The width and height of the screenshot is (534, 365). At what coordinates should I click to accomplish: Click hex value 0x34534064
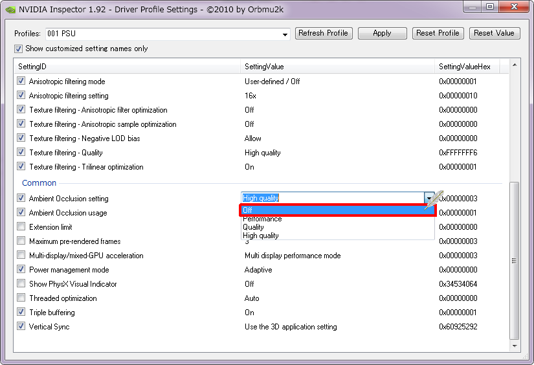click(x=458, y=284)
